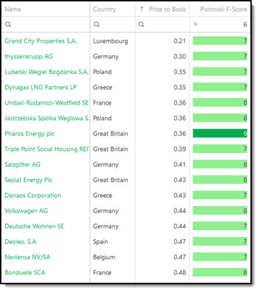Click the F-Score bar for Volkswagen AG
The image size is (258, 291).
[x=220, y=211]
